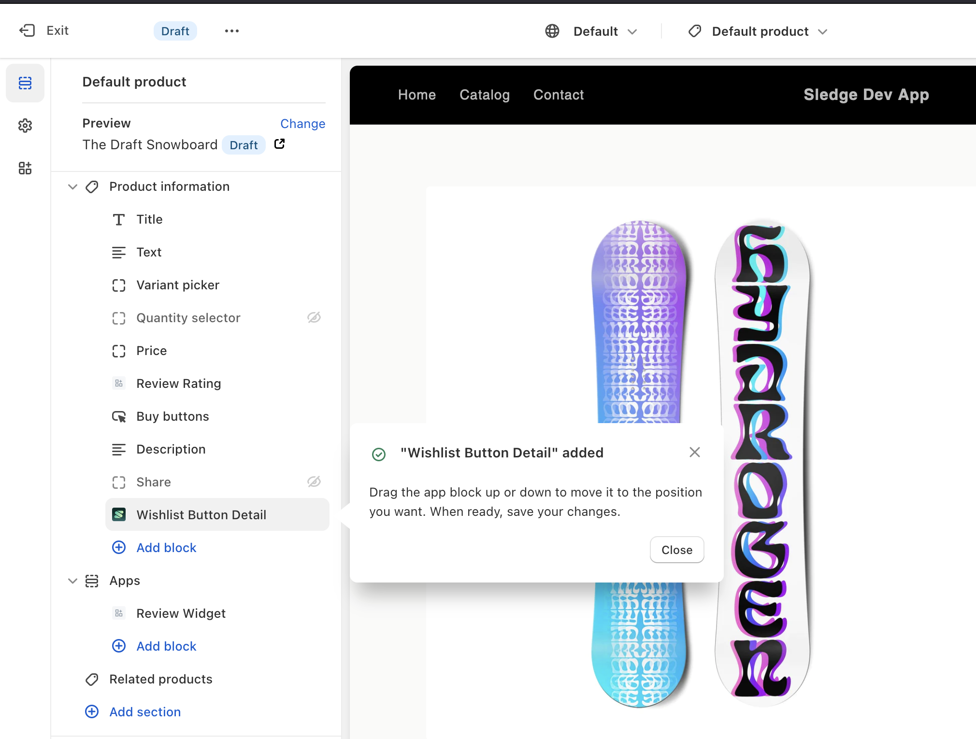This screenshot has width=976, height=739.
Task: Open the Sections panel icon in sidebar
Action: point(25,83)
